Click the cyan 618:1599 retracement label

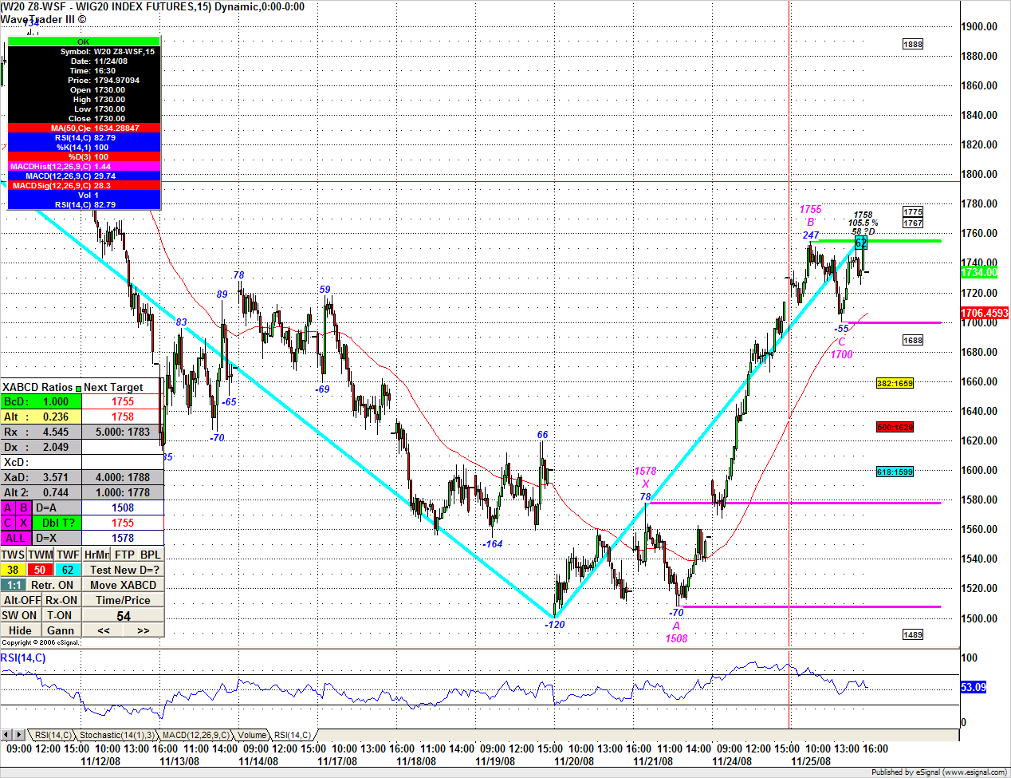(895, 472)
